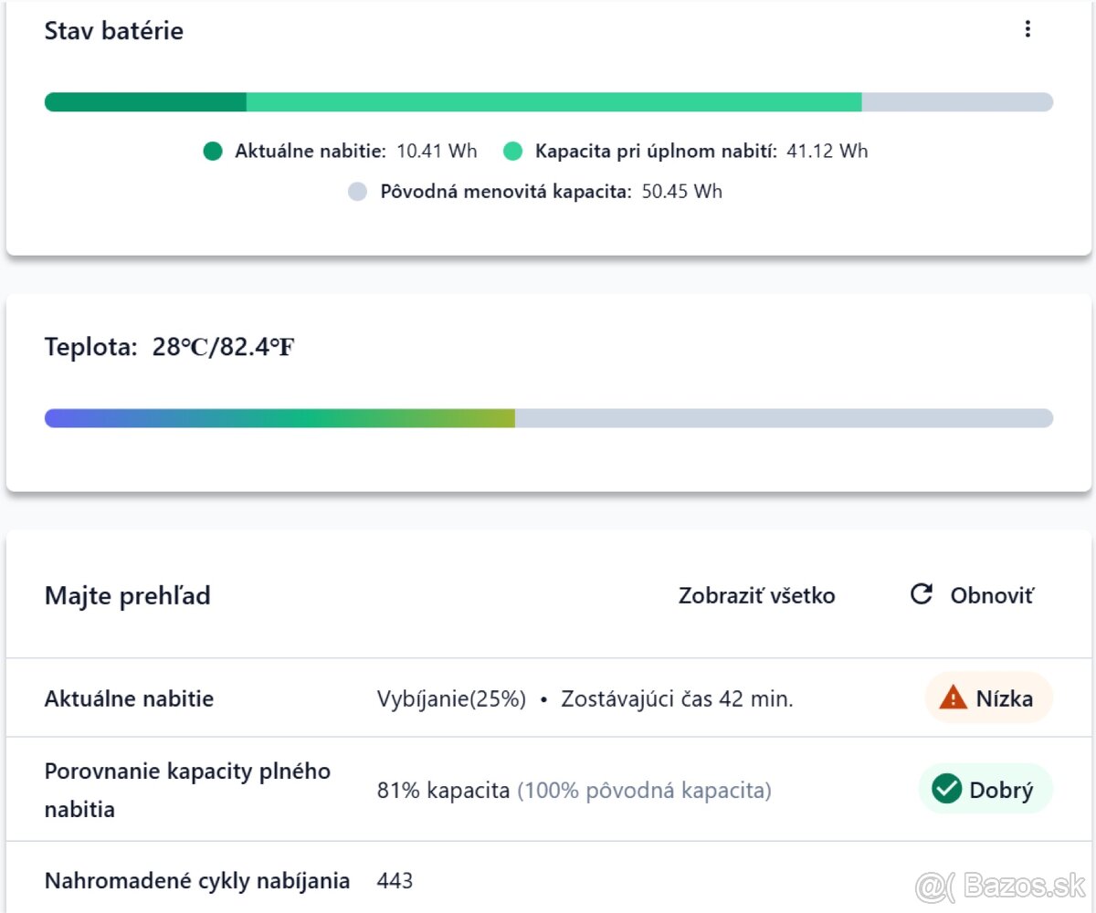The height and width of the screenshot is (913, 1096).
Task: Click the Majte prehľad section title
Action: 128,596
